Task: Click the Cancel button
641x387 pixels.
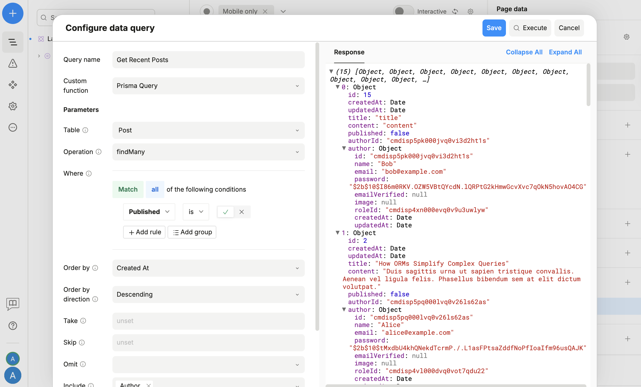Action: [x=569, y=28]
